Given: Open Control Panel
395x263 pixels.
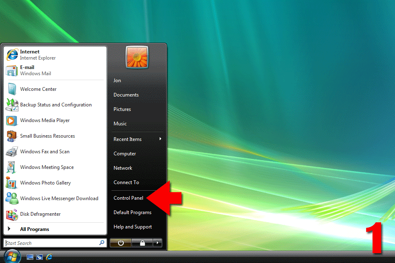Looking at the screenshot, I should pos(128,198).
